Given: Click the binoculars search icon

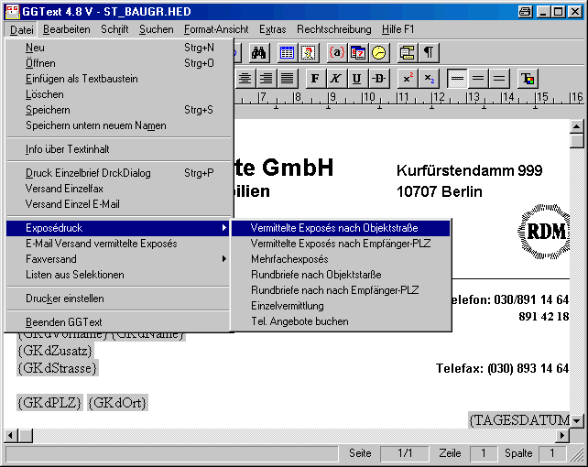Looking at the screenshot, I should 259,53.
